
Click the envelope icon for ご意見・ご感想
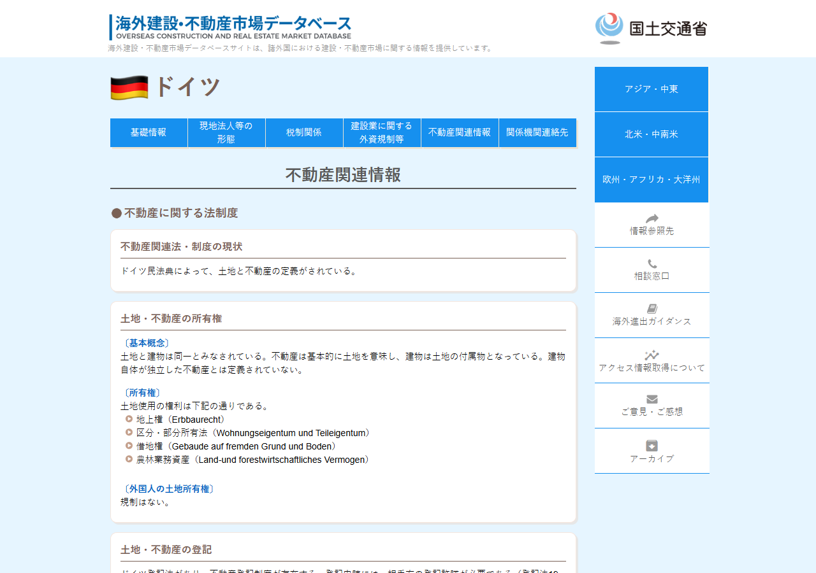652,399
